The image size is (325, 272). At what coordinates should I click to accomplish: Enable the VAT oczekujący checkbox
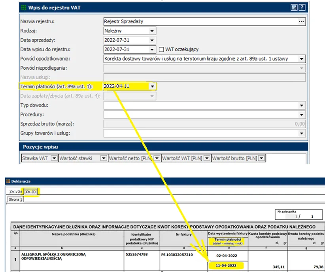click(x=161, y=49)
